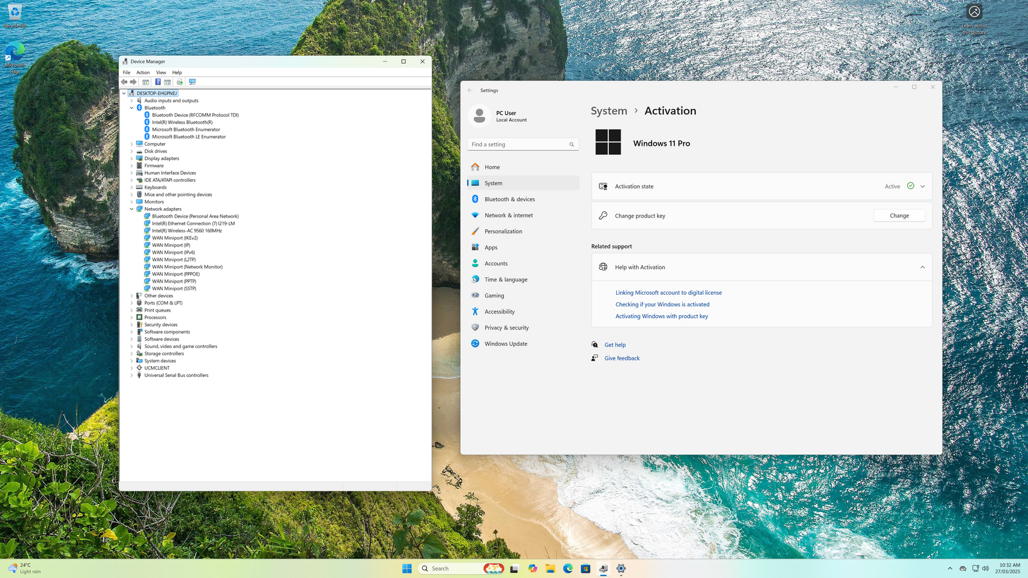Select Bluetooth Device (RFCOMM Protocol TDI)
Image resolution: width=1028 pixels, height=578 pixels.
coord(195,115)
